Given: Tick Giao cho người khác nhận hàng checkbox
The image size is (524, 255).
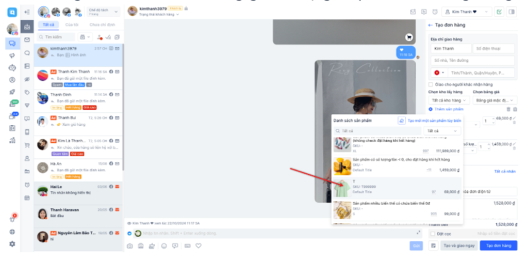Looking at the screenshot, I should pyautogui.click(x=431, y=84).
